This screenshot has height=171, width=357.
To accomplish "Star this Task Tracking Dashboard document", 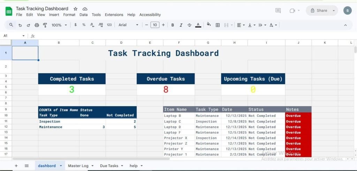I will point(76,9).
